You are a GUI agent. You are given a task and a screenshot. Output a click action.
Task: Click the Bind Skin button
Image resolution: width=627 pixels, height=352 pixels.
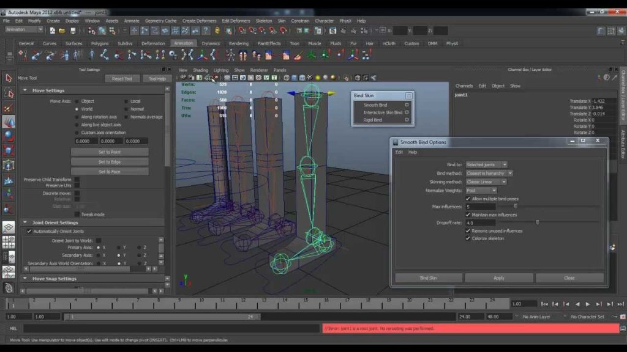[428, 278]
